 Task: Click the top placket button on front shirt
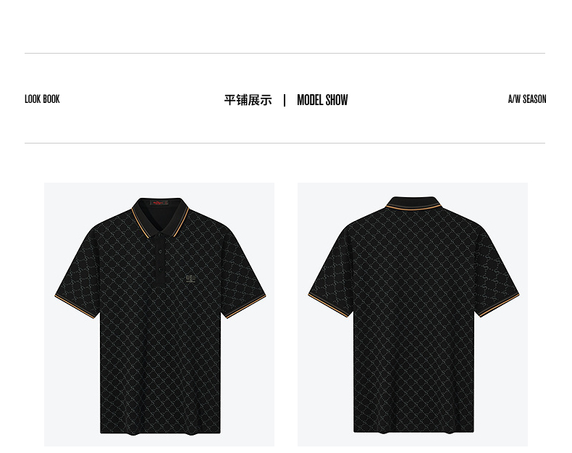[x=160, y=252]
